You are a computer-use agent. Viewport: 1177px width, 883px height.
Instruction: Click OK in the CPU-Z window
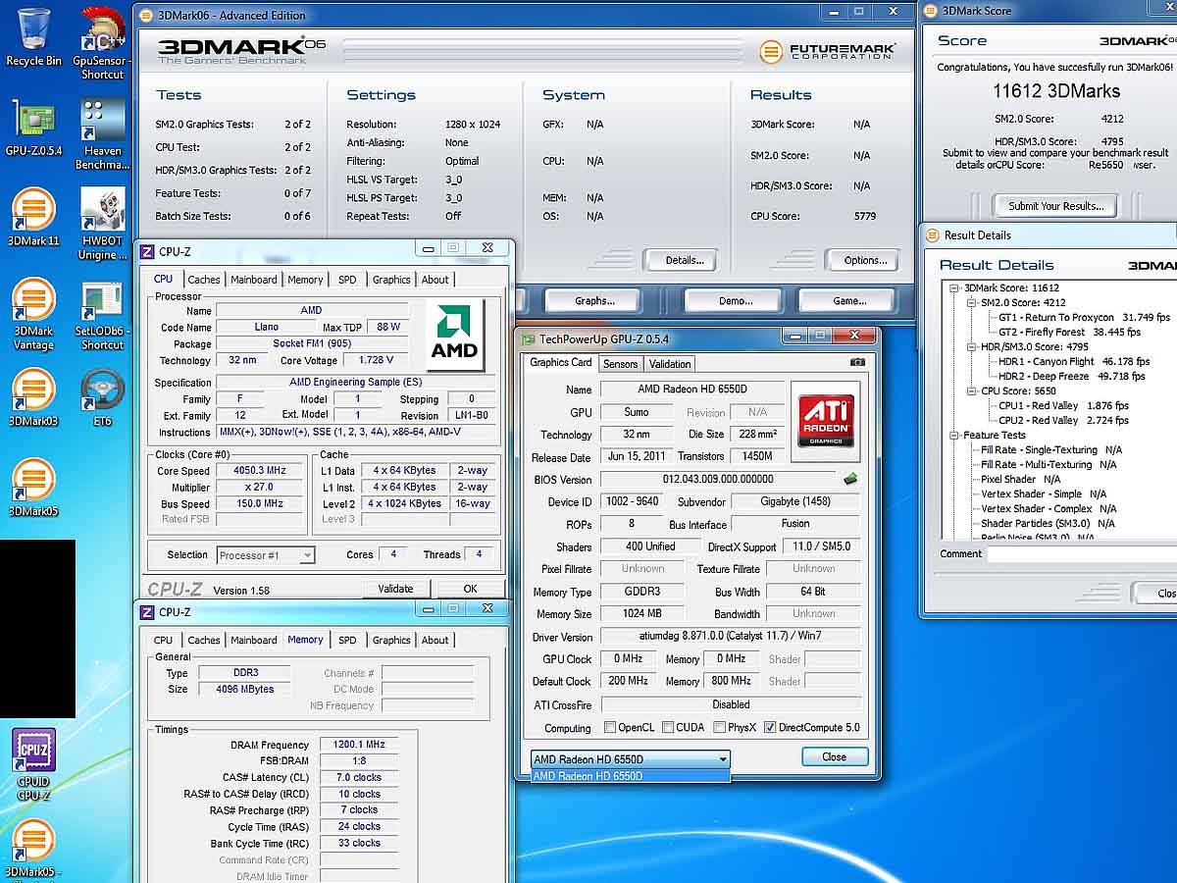470,589
